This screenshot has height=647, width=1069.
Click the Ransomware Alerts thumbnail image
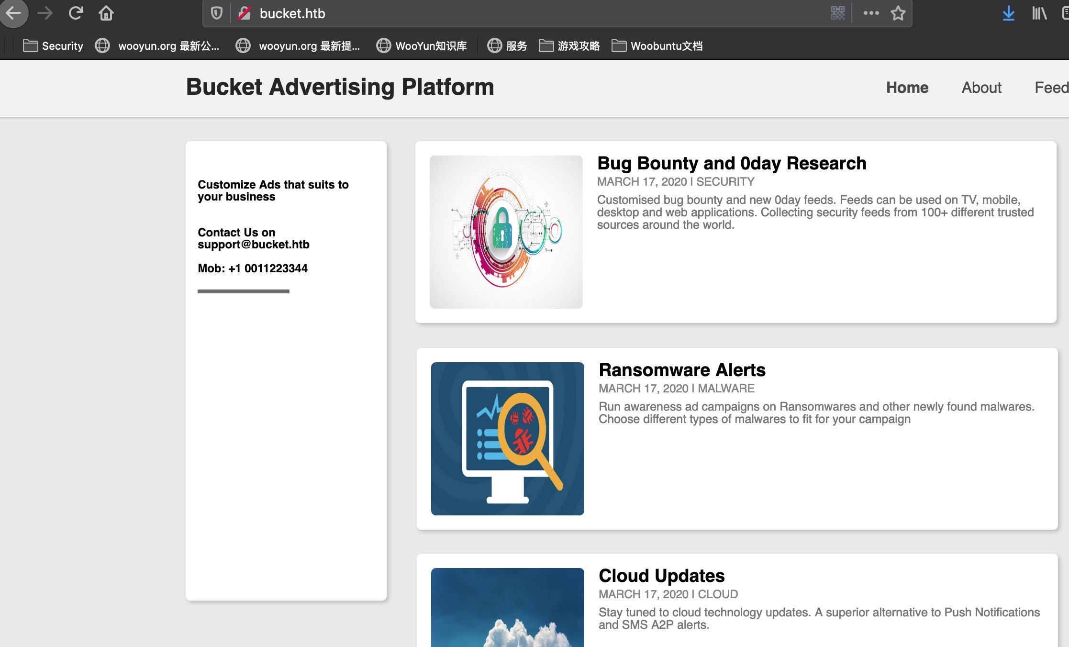507,438
